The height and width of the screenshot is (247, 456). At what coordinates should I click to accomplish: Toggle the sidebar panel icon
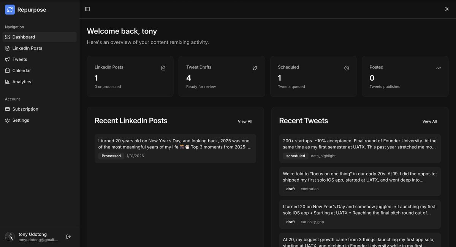tap(87, 9)
